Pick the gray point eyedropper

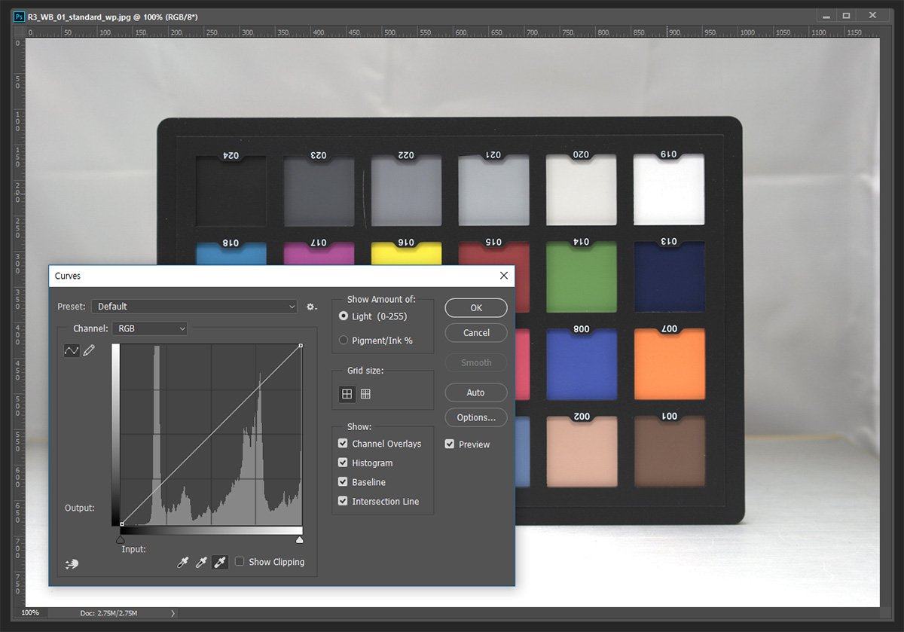click(201, 562)
